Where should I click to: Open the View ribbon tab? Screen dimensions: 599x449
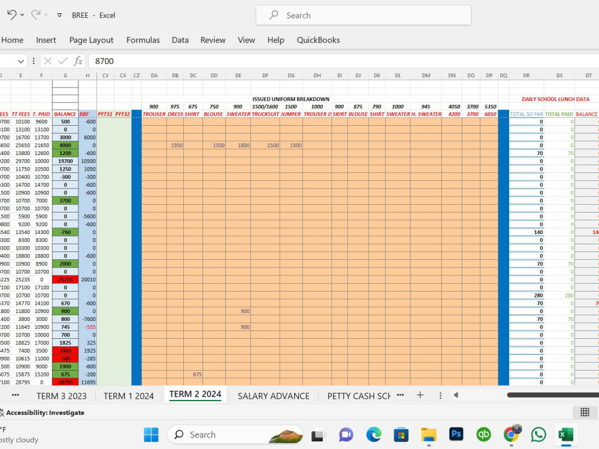(x=246, y=40)
